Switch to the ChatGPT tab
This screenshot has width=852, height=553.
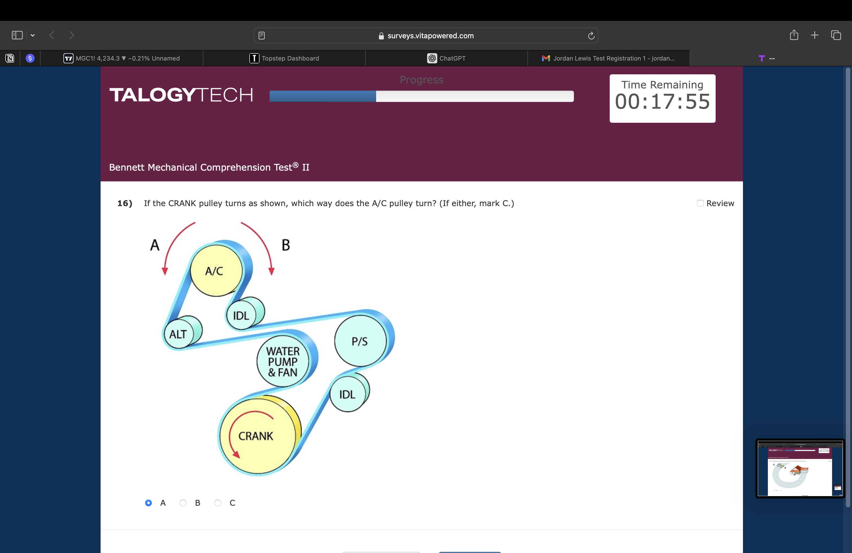point(446,58)
